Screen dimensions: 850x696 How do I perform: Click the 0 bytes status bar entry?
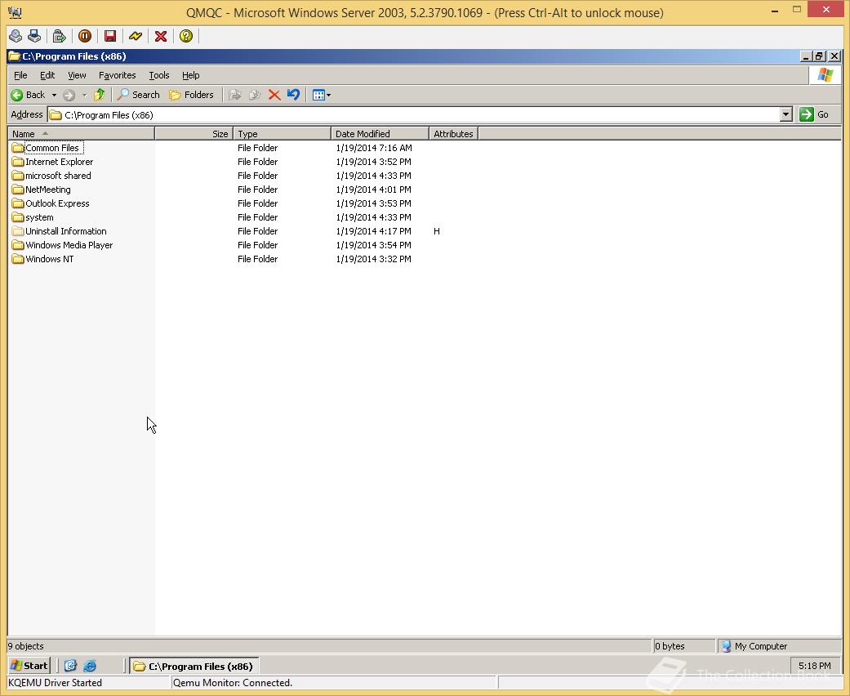pyautogui.click(x=670, y=646)
